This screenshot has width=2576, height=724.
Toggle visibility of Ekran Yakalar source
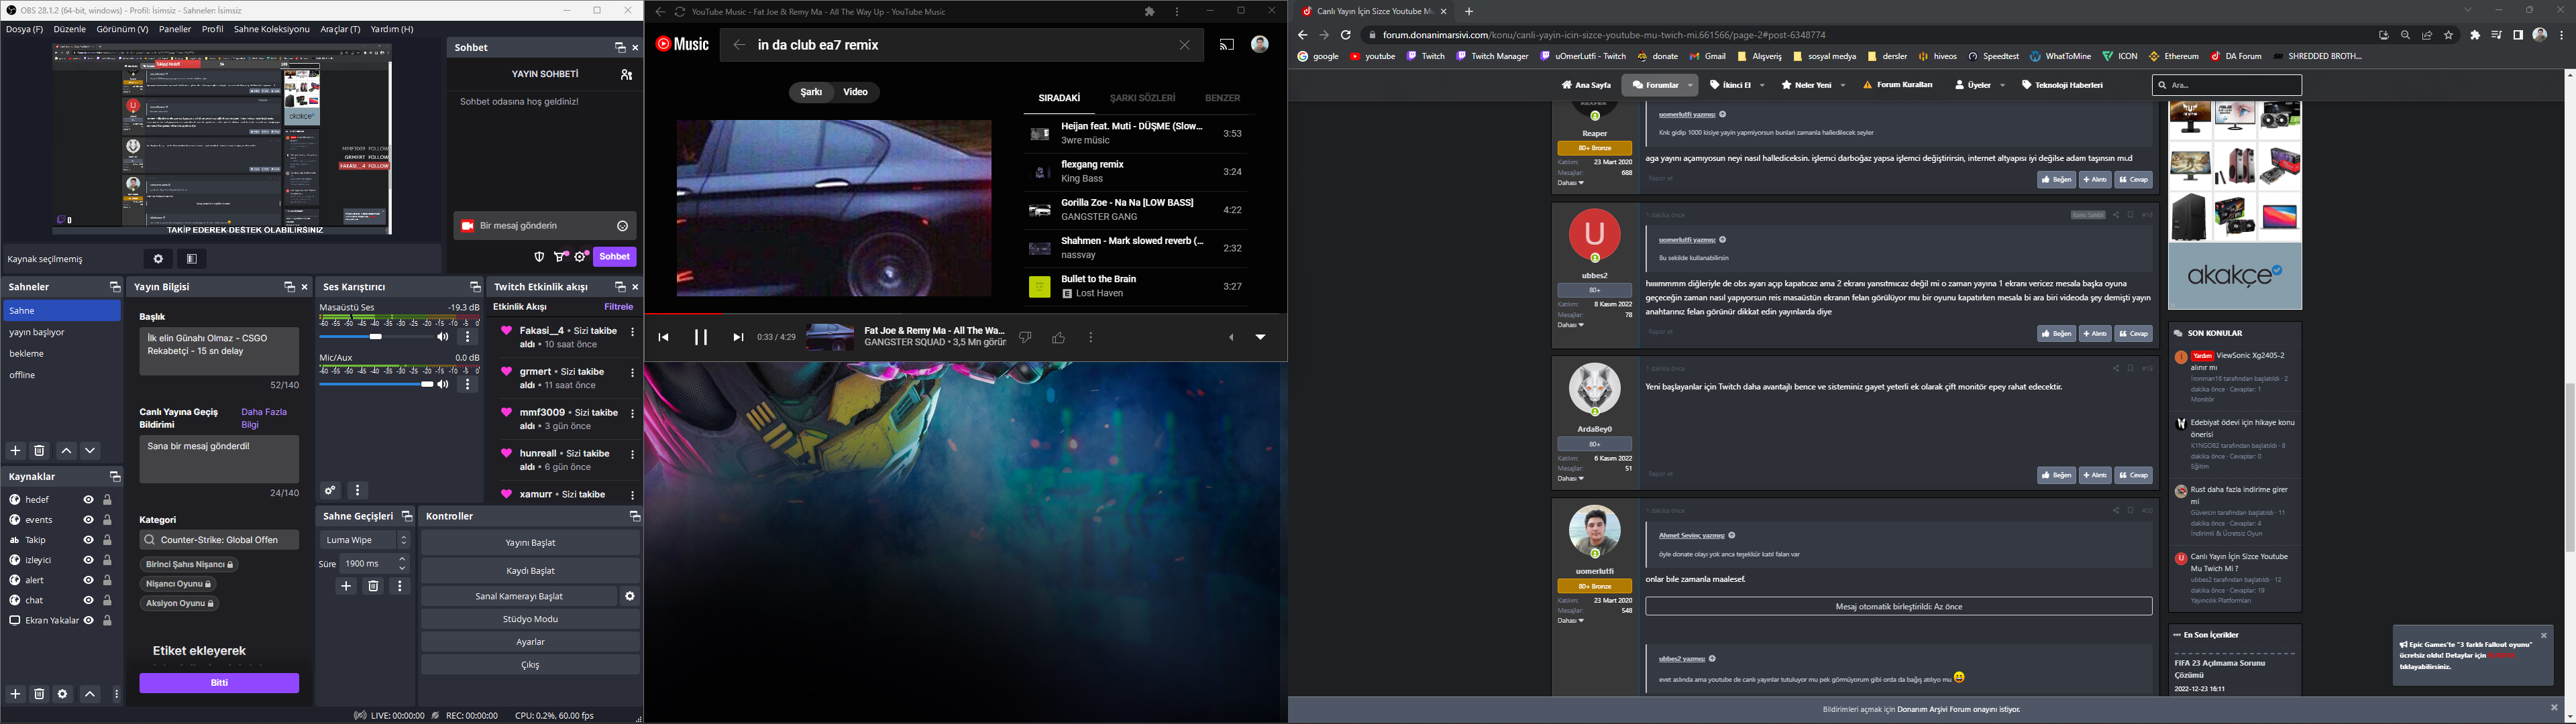click(88, 620)
